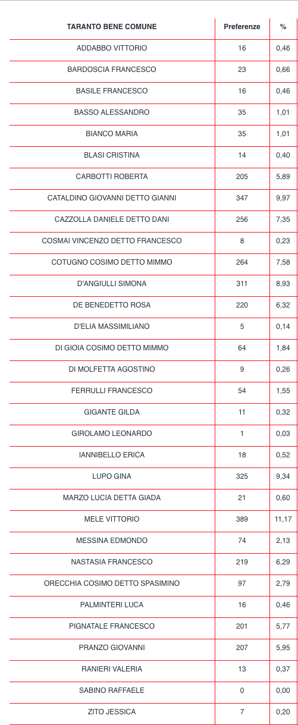Viewport: 298px width, 725px height.
Task: Select the ADDABBO VITTORIO row
Action: tap(153, 48)
